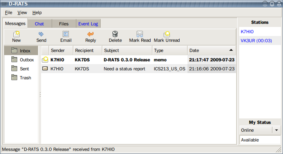This screenshot has width=283, height=154.
Task: Click the Available status message field
Action: (260, 140)
